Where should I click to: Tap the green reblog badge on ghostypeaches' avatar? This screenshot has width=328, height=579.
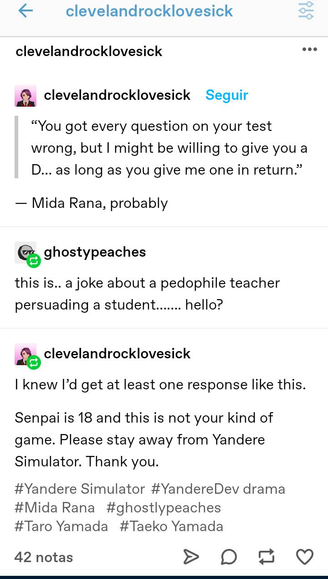pos(33,262)
